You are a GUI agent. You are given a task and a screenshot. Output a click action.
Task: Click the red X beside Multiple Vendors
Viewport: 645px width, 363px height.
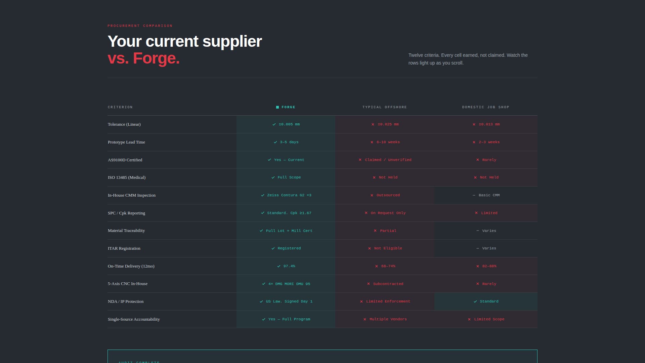click(x=364, y=319)
